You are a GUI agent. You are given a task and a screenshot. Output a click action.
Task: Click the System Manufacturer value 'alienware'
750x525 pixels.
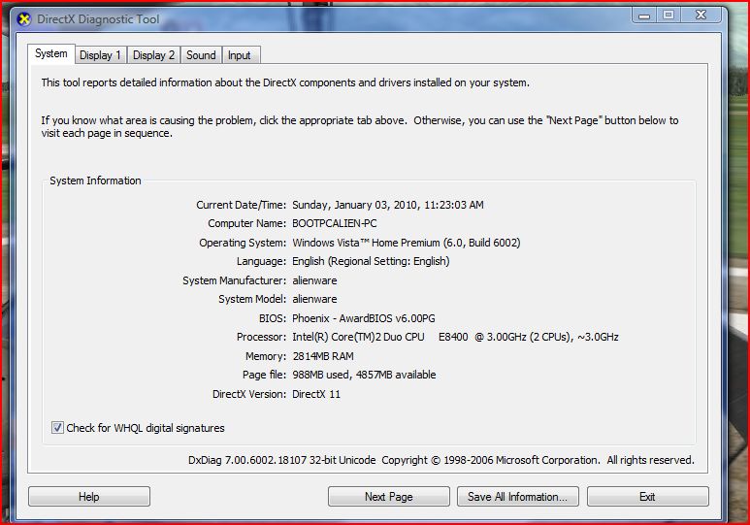point(314,280)
